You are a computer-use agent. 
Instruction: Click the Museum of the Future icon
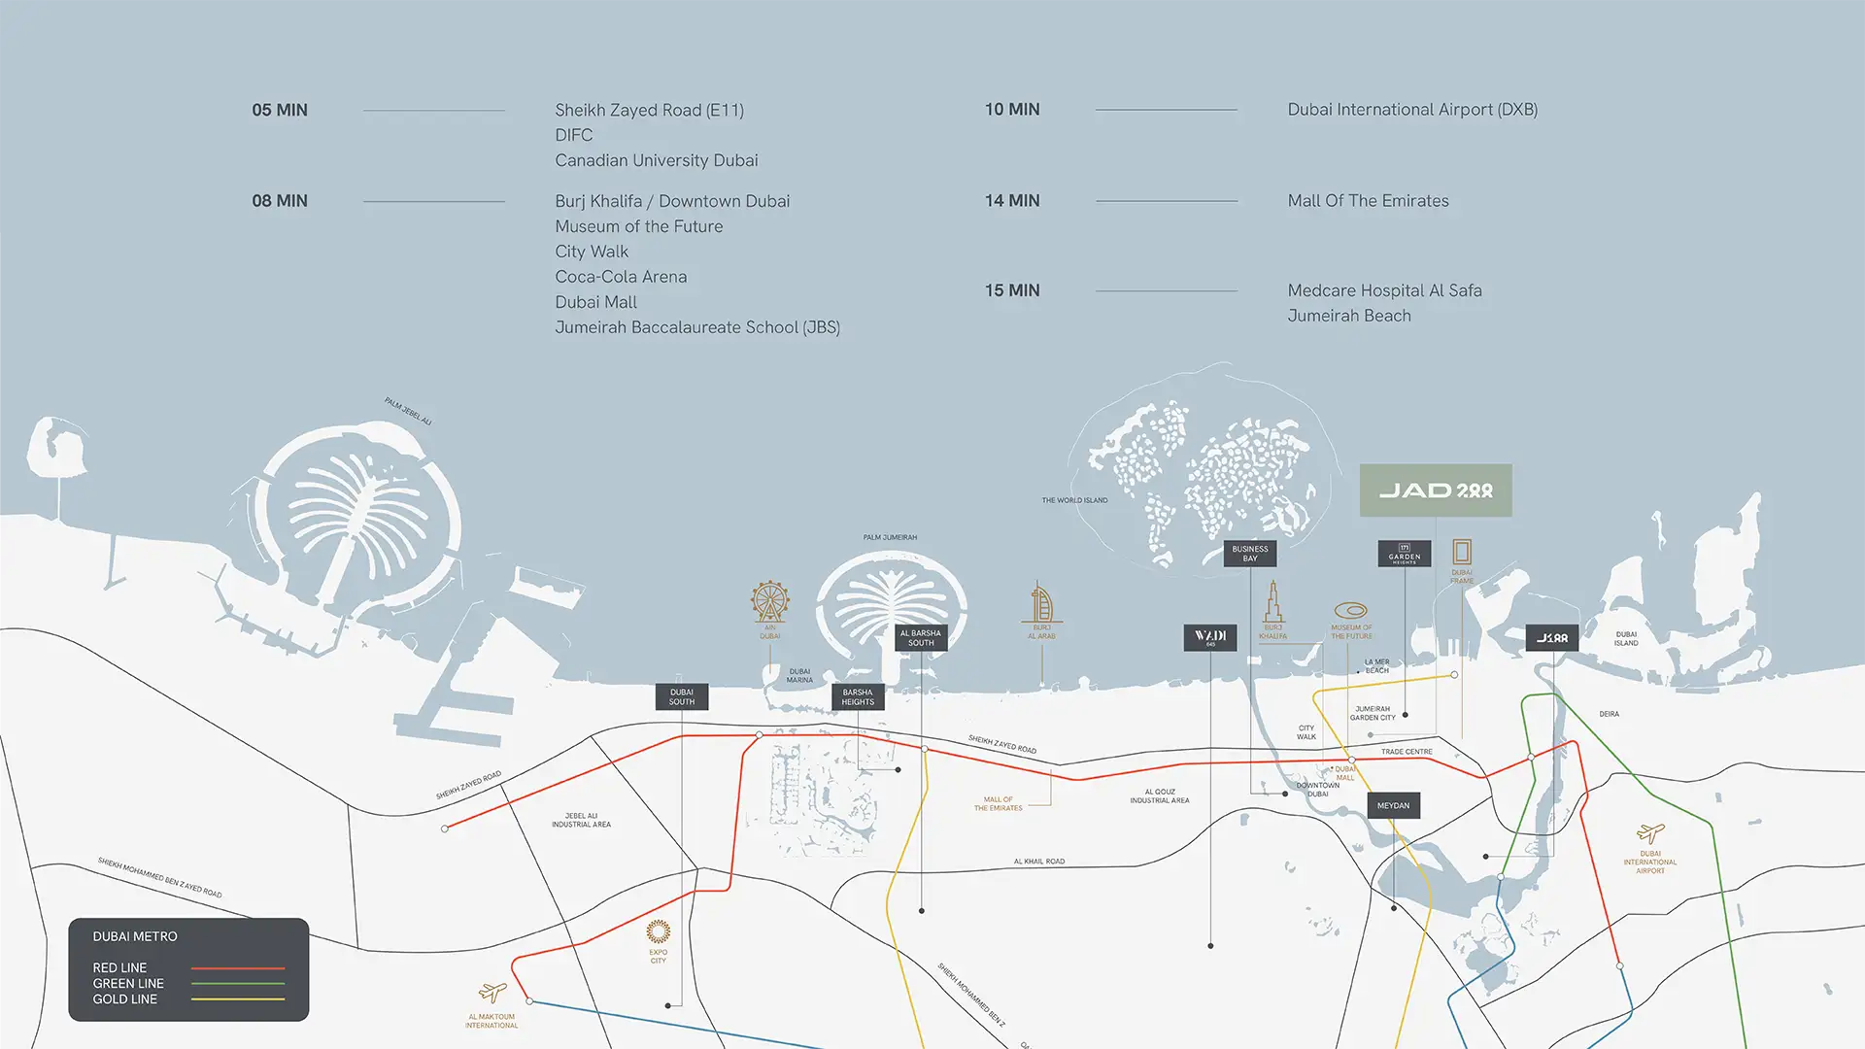[x=1350, y=611]
